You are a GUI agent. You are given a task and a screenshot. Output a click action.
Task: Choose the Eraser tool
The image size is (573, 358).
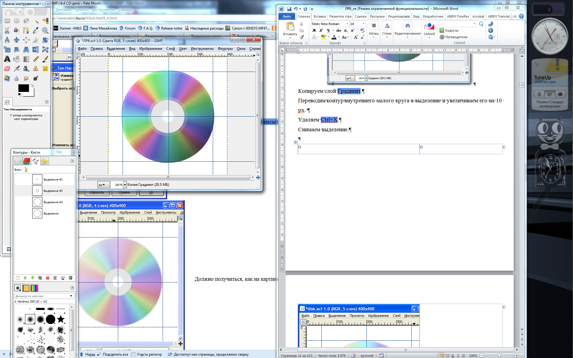click(7, 69)
